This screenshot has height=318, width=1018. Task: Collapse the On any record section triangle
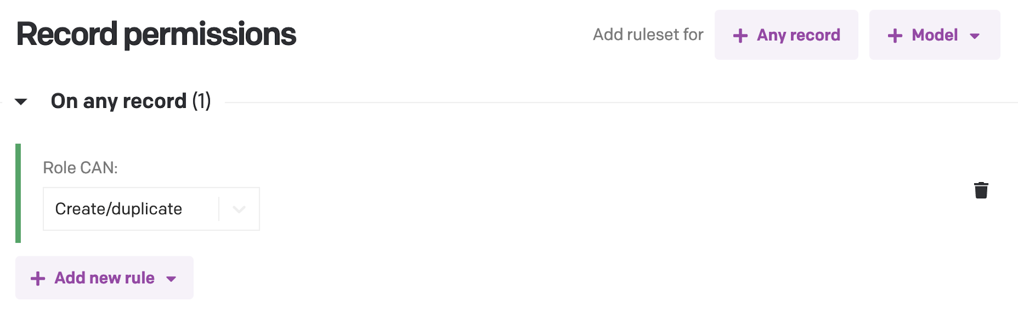(x=21, y=102)
